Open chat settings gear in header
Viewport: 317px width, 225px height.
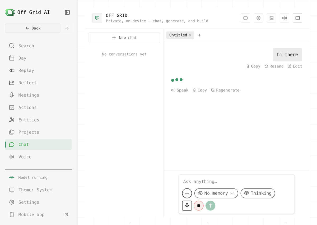click(x=258, y=18)
